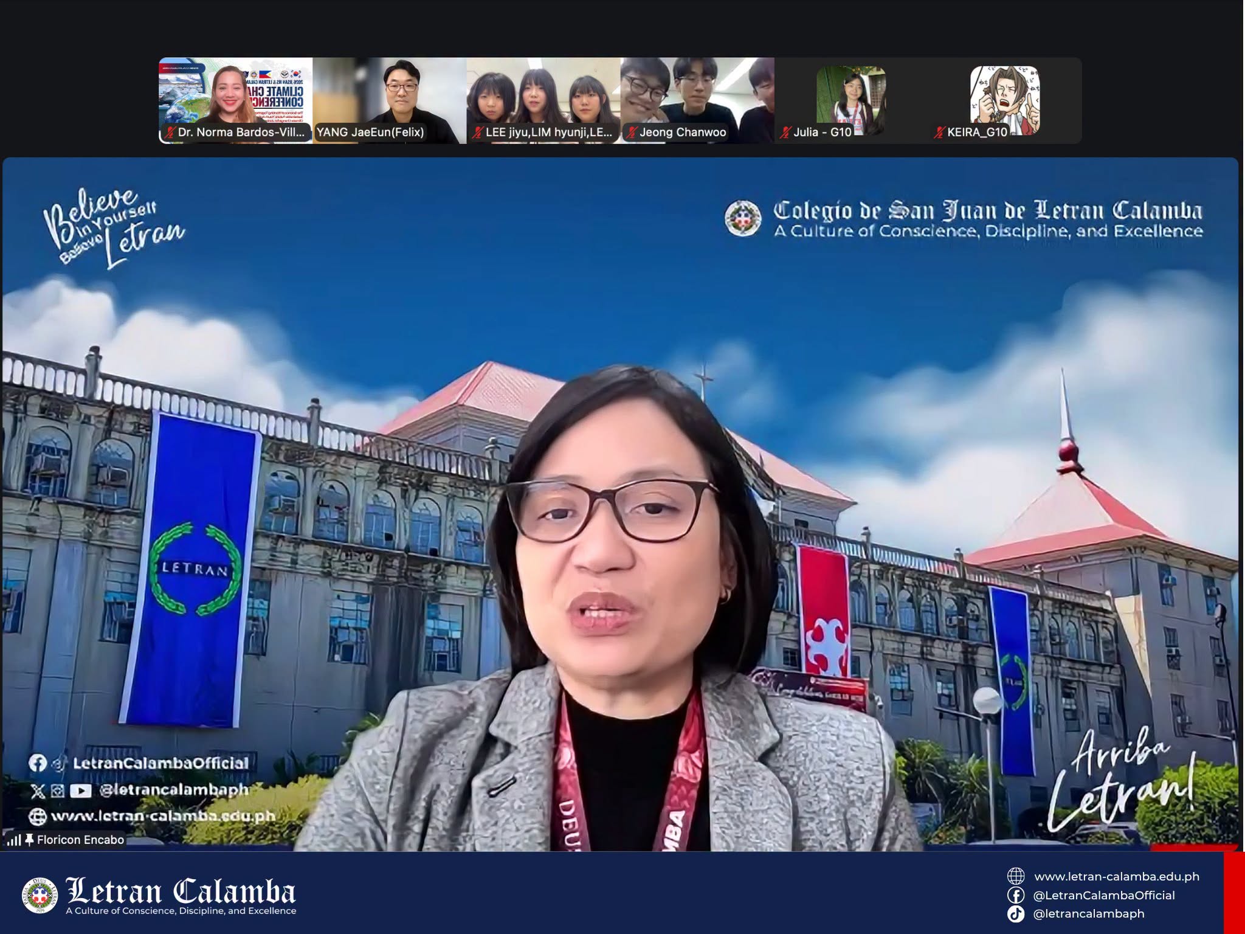The width and height of the screenshot is (1245, 934).
Task: Select Jeong Chanwoo video thumbnail
Action: click(697, 101)
